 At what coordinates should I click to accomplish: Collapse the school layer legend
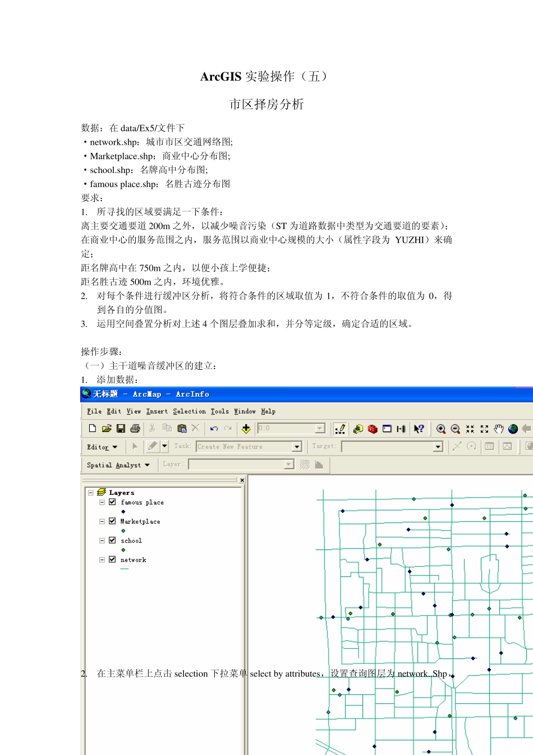click(102, 540)
